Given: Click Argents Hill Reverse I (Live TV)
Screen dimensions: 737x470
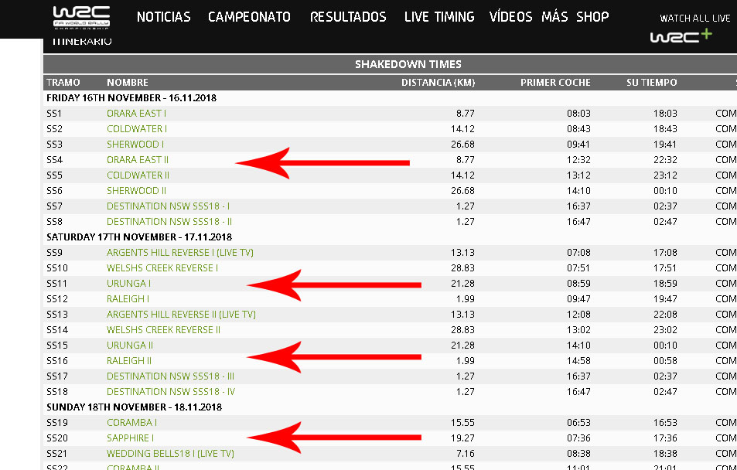Looking at the screenshot, I should (179, 253).
